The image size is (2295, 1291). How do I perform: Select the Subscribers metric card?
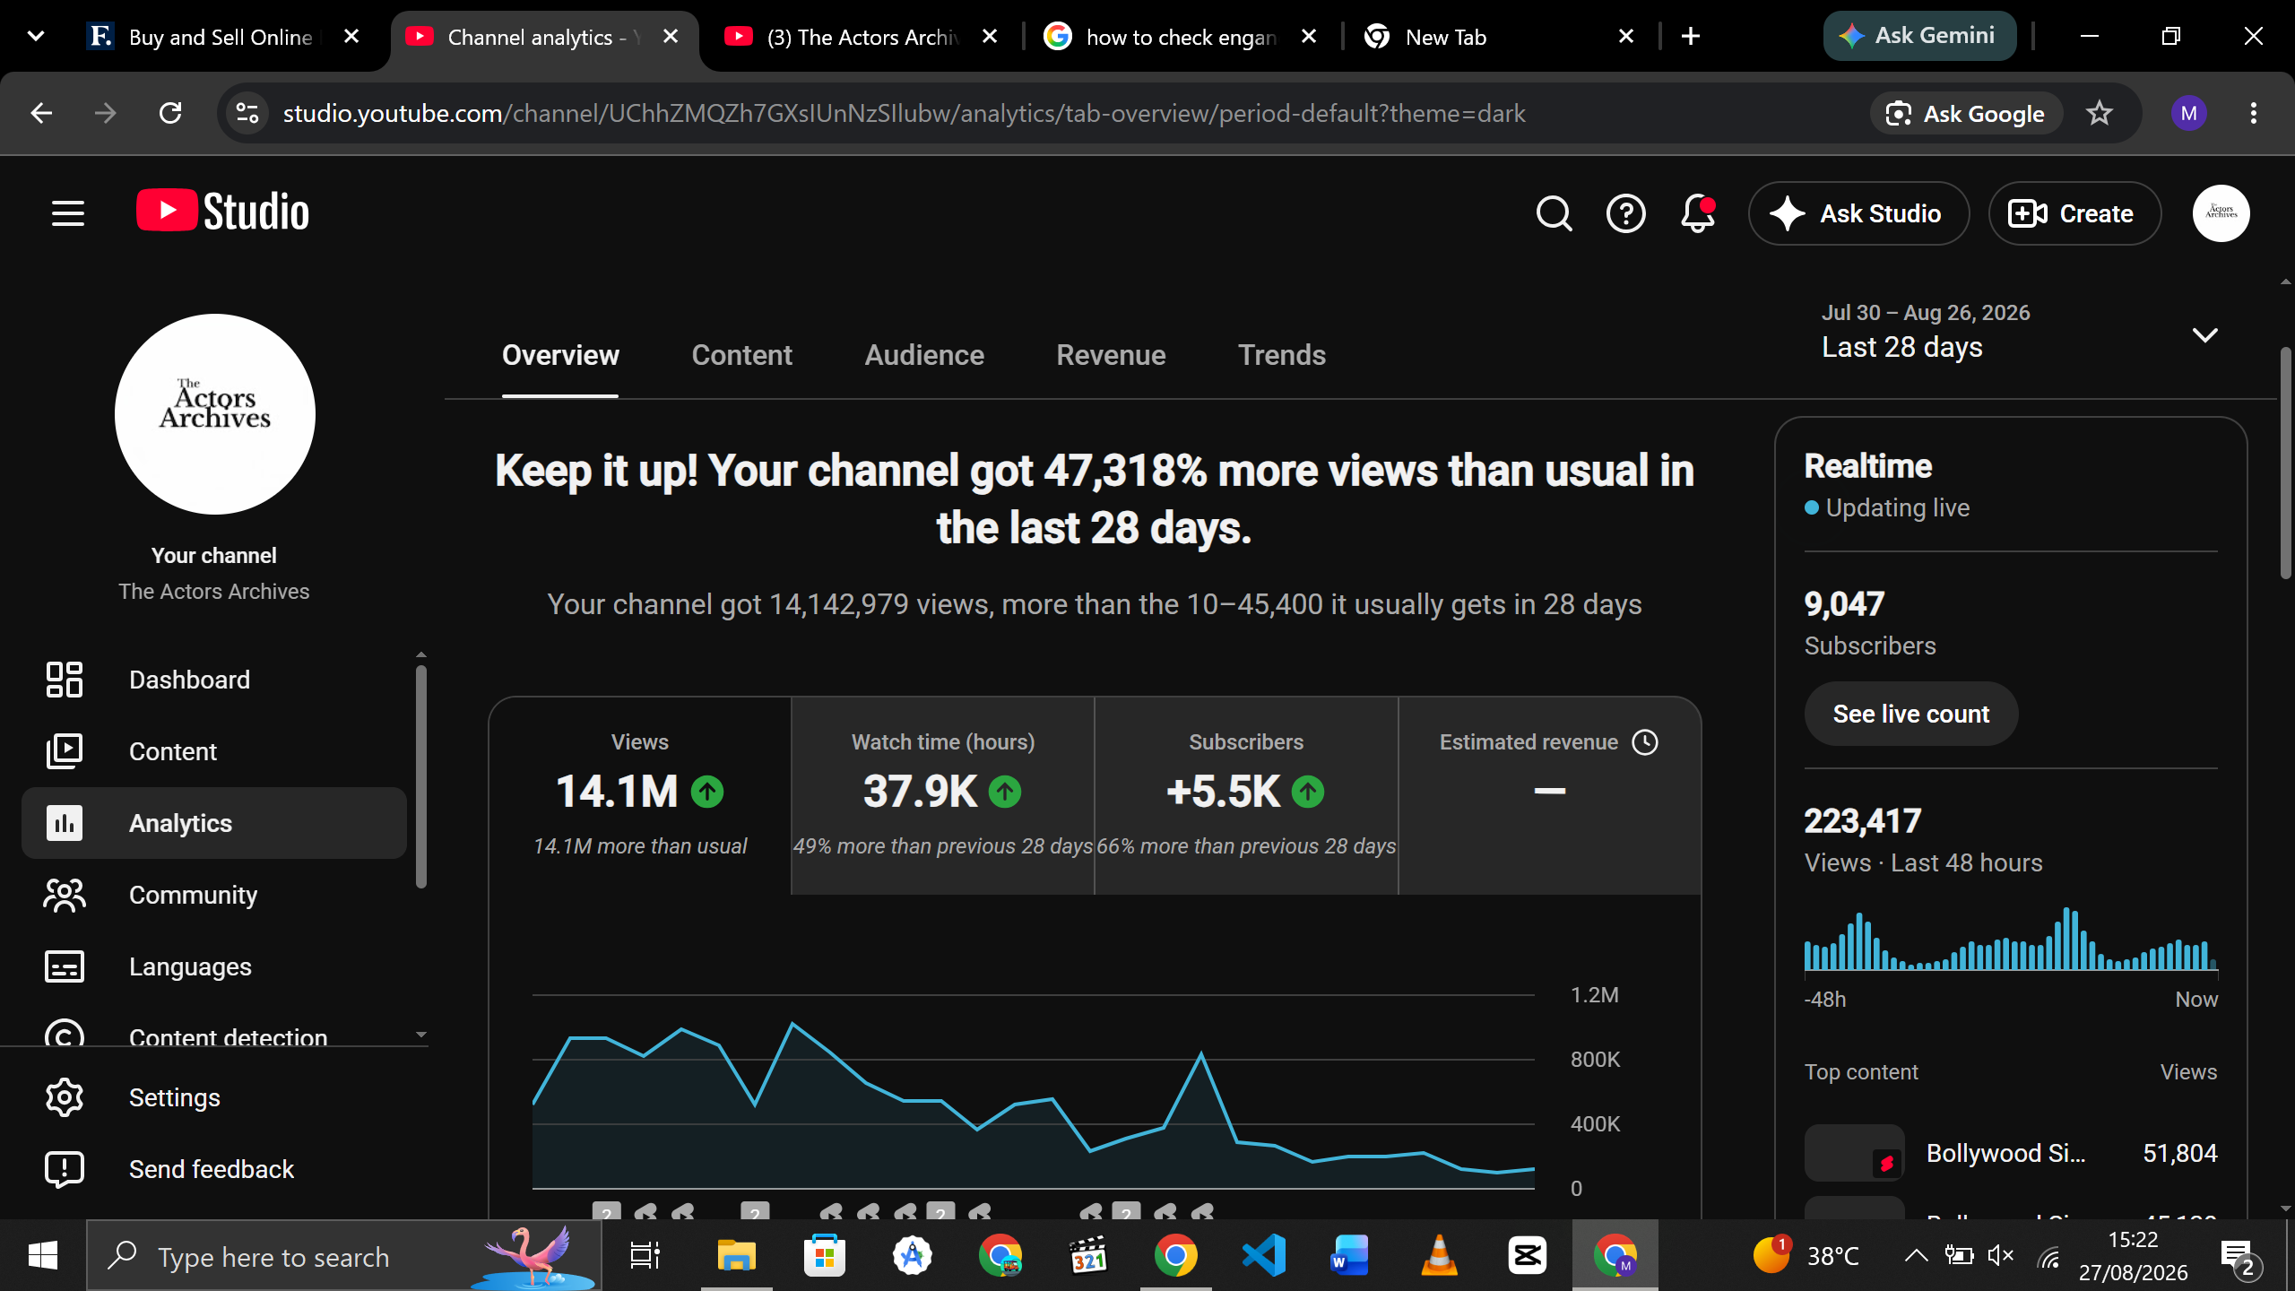tap(1246, 795)
